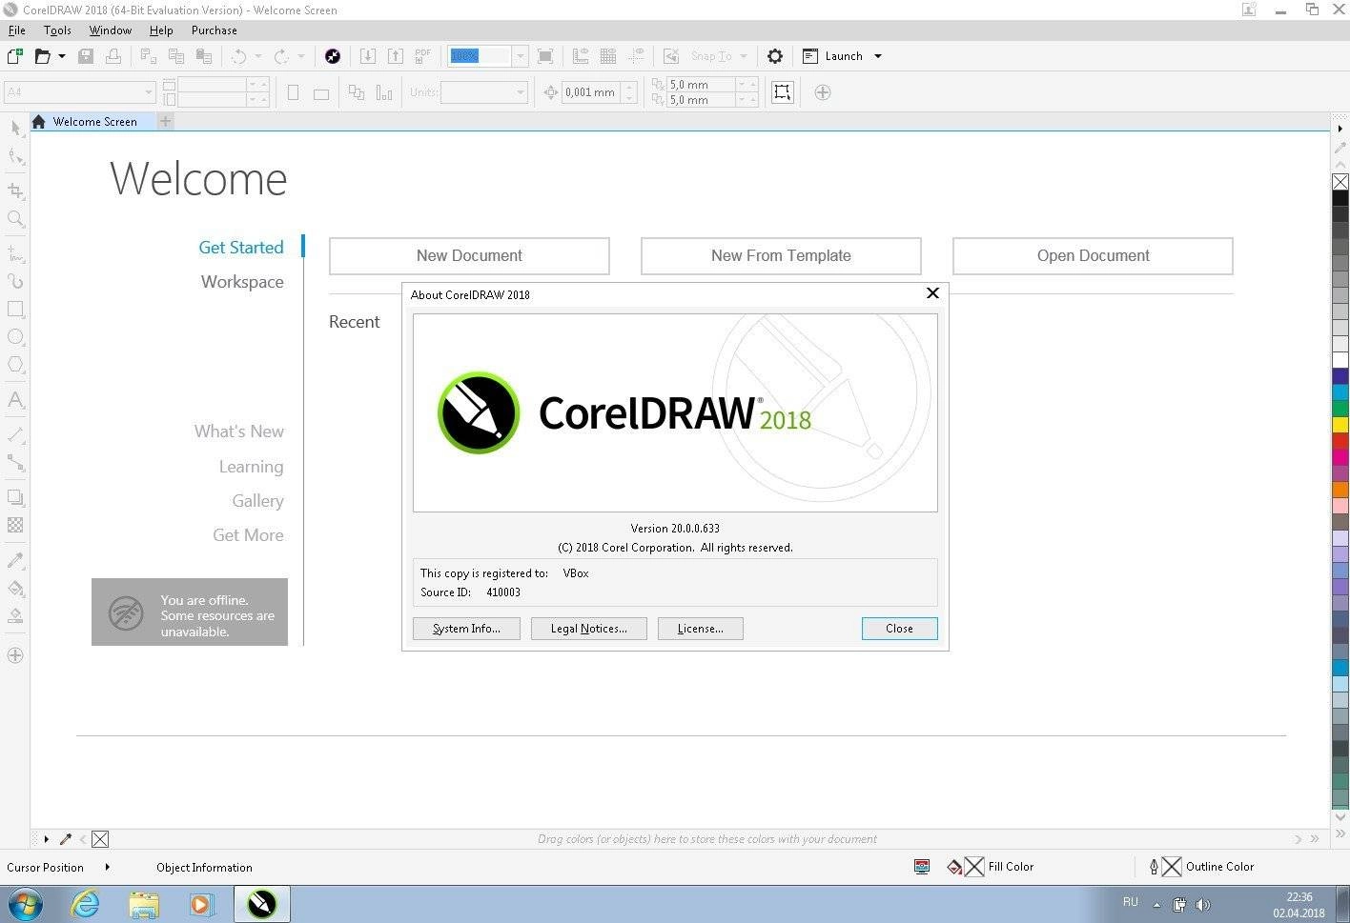The height and width of the screenshot is (923, 1350).
Task: Toggle landscape page orientation
Action: (321, 93)
